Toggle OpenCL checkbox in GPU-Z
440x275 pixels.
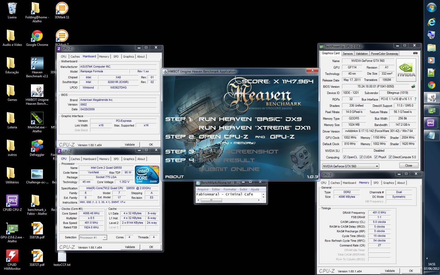[345, 157]
